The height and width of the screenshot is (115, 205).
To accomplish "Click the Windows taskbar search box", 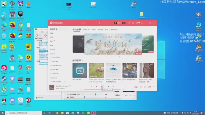I will click(x=24, y=113).
